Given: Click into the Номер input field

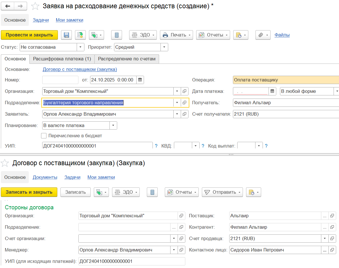Looking at the screenshot, I should coord(60,80).
